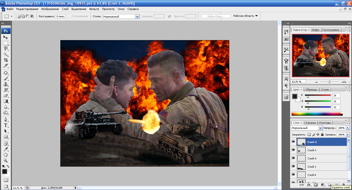Select the Crop tool
The image size is (352, 190).
(6, 60)
